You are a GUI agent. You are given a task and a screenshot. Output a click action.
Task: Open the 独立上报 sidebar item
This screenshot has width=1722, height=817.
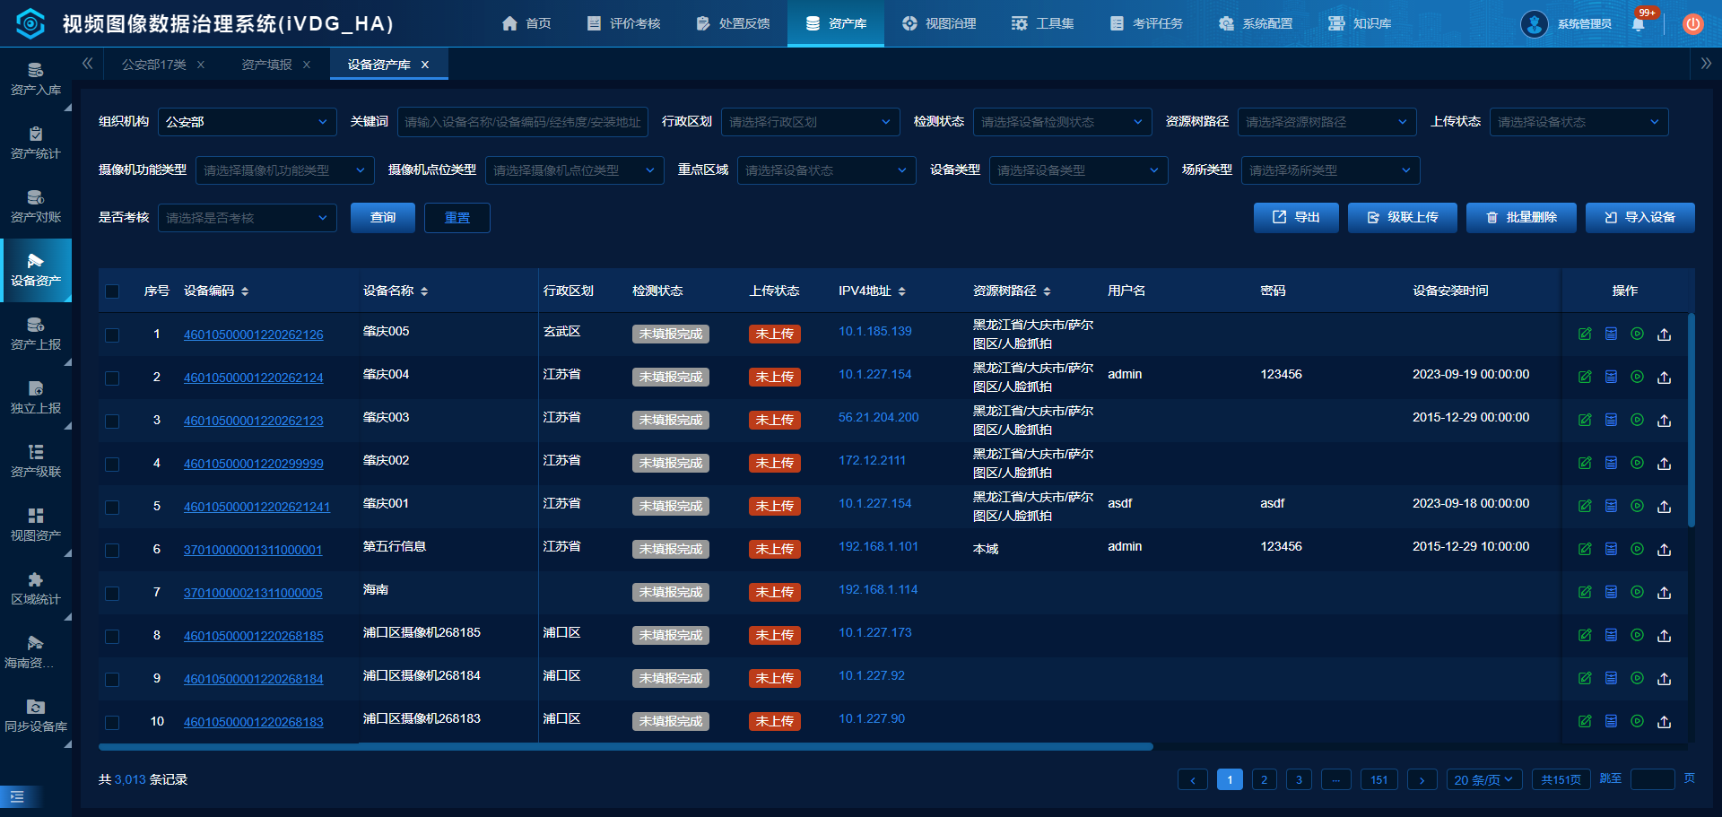(x=36, y=398)
